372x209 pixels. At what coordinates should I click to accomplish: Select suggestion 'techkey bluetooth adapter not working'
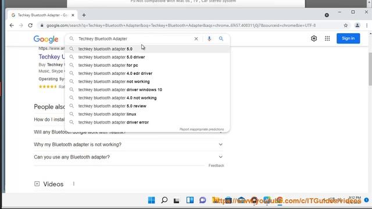tap(147, 81)
